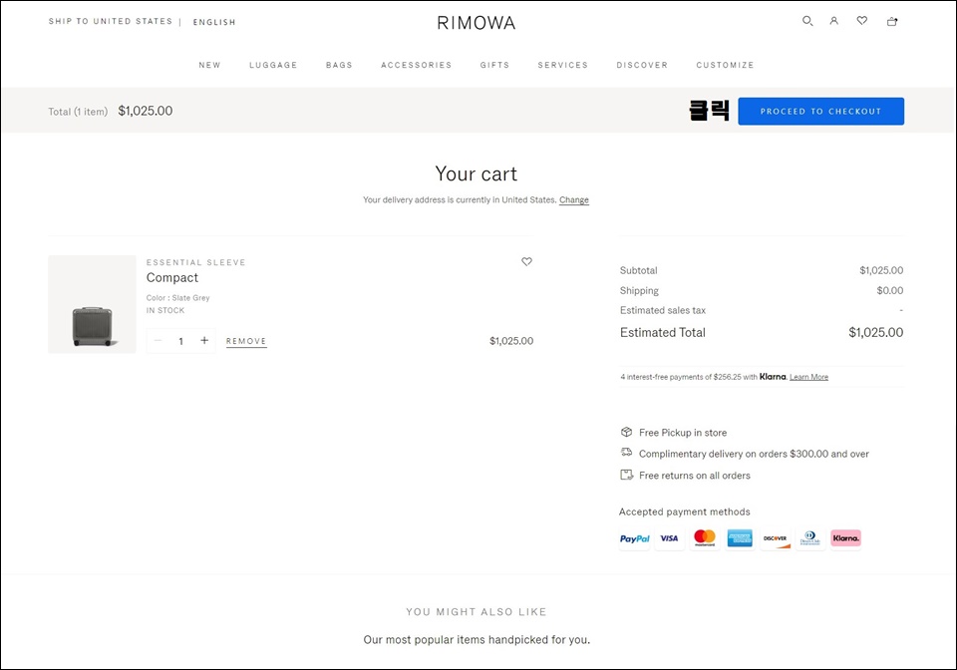Click the Mastercard payment logo
Screen dimensions: 957x670
coord(705,538)
